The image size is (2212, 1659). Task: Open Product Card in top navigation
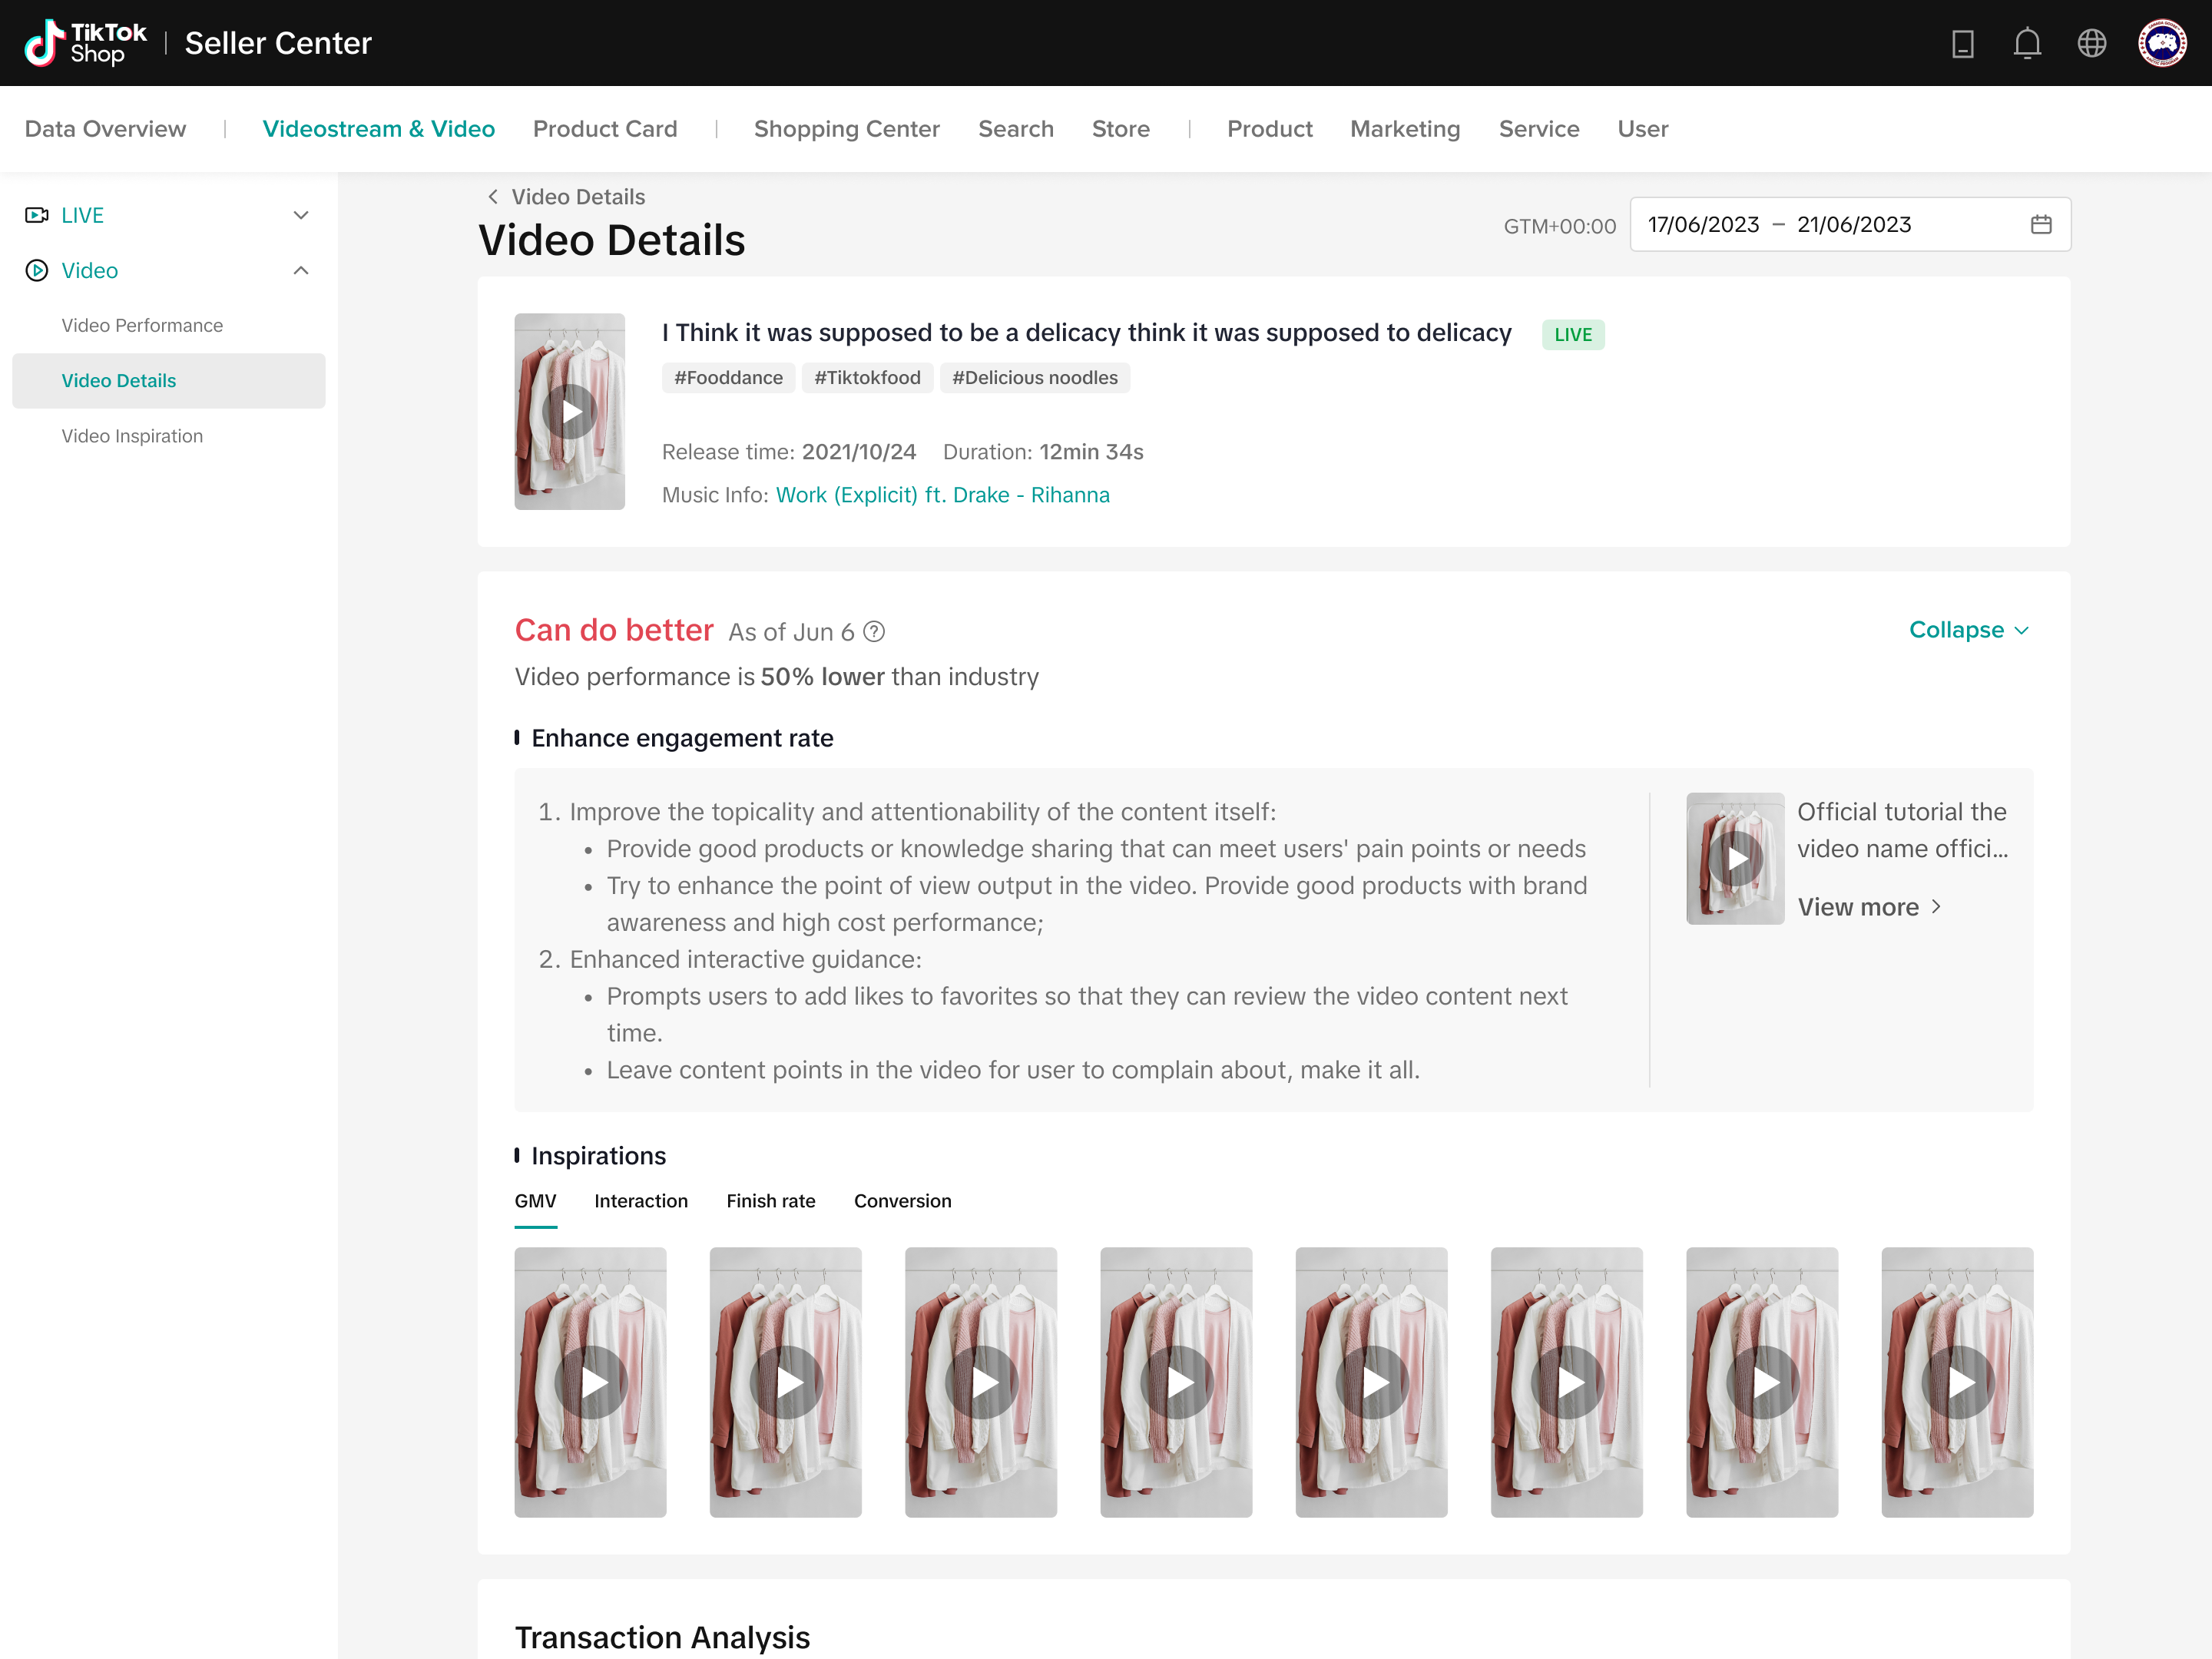[604, 129]
